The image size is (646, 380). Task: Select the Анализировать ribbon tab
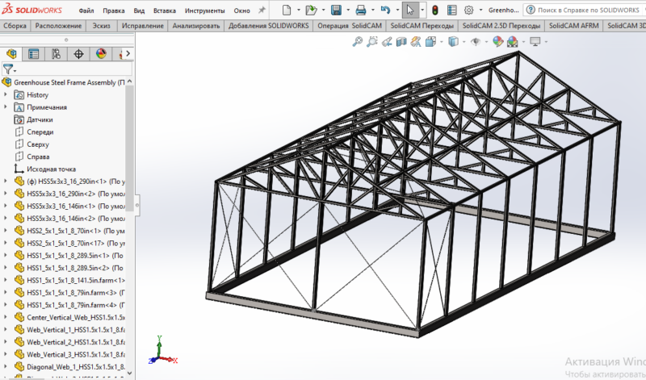(196, 26)
